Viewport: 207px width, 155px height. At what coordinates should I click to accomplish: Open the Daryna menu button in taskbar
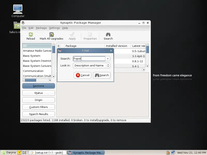tap(9, 152)
